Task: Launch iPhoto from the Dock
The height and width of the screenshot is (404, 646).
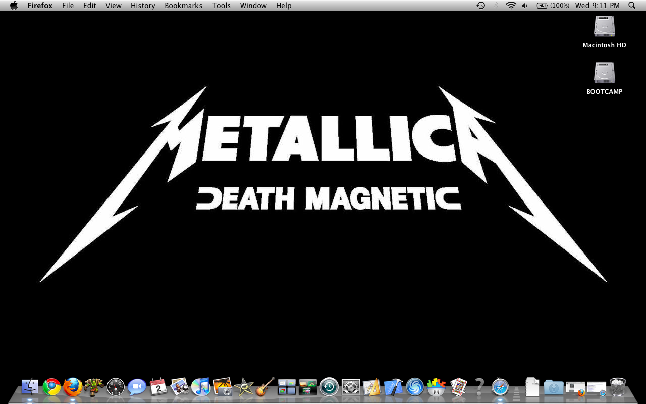Action: pyautogui.click(x=180, y=387)
